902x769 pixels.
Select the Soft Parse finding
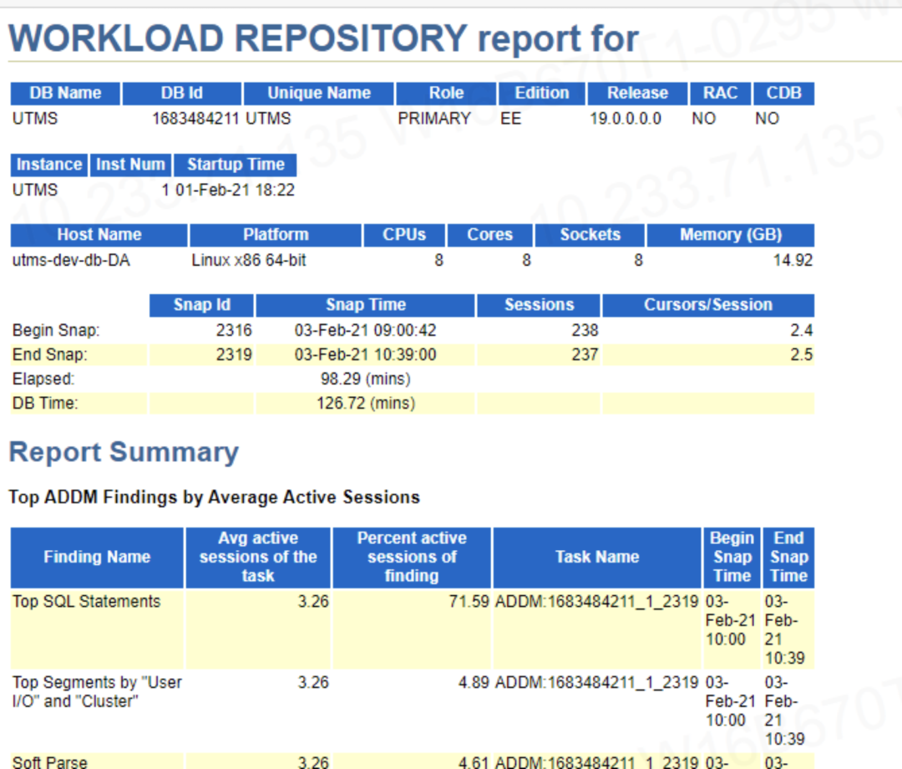[x=49, y=761]
